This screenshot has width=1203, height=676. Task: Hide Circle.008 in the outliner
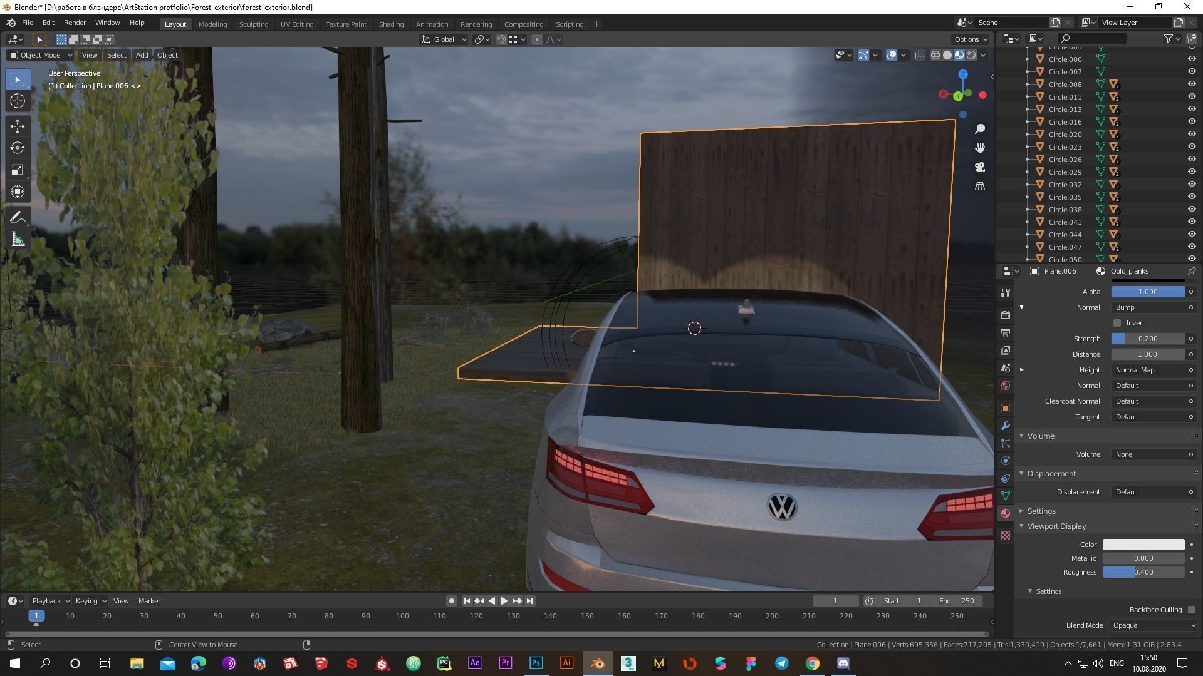1191,84
